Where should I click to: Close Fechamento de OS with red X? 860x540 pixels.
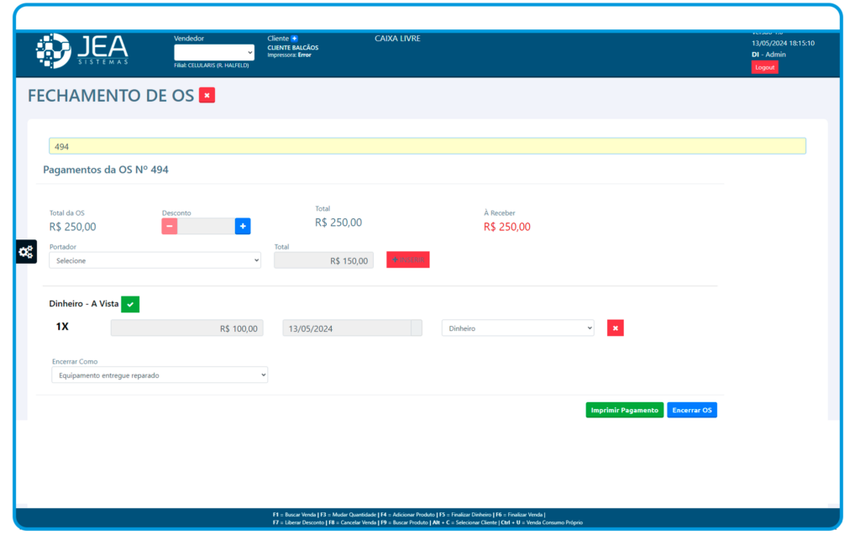pyautogui.click(x=207, y=96)
